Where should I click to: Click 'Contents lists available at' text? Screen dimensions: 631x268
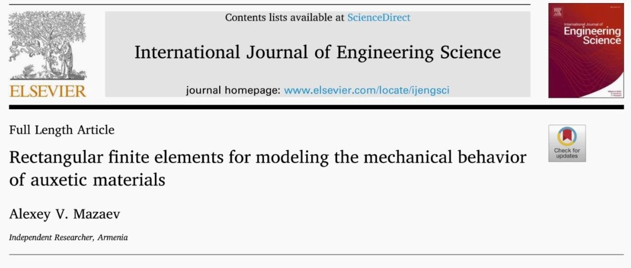click(x=285, y=17)
